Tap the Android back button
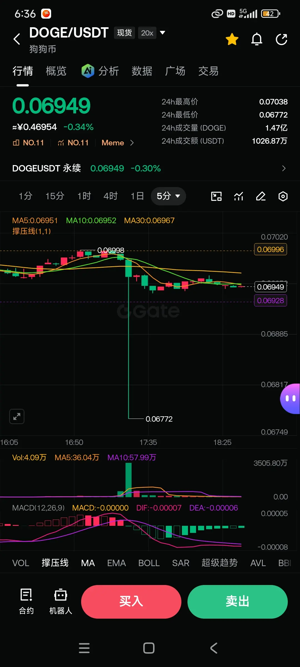Screen dimensions: 300x667 point(214,648)
